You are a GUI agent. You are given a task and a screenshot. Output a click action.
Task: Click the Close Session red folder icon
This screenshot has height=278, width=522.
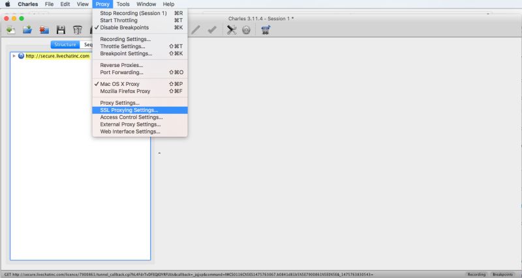(x=44, y=30)
